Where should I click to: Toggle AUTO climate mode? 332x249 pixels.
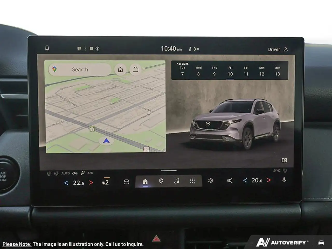pos(66,173)
